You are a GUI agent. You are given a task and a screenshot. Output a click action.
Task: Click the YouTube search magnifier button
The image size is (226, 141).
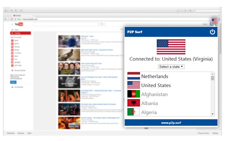pyautogui.click(x=102, y=24)
